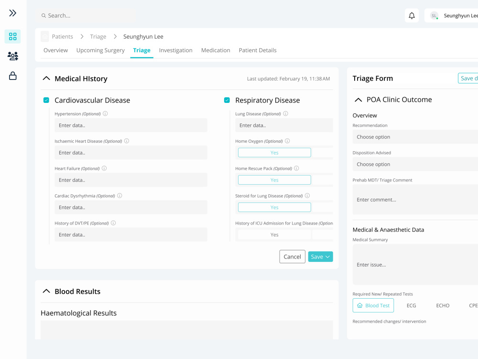Toggle Home Rescue Pack Yes option
The image size is (478, 359).
pyautogui.click(x=274, y=180)
